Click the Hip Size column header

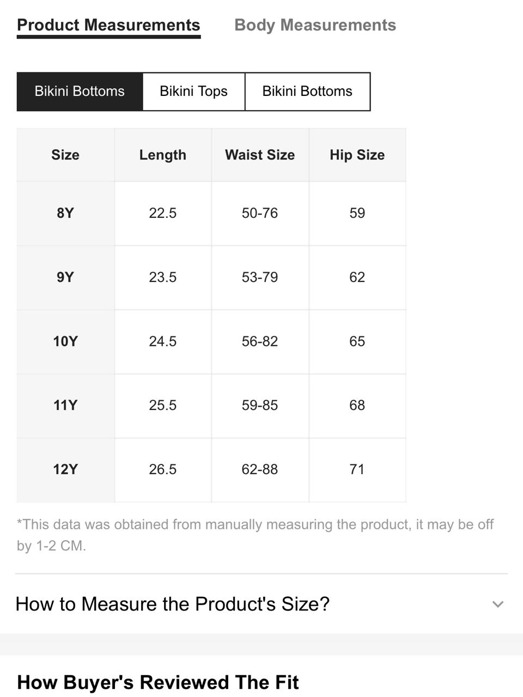coord(357,155)
